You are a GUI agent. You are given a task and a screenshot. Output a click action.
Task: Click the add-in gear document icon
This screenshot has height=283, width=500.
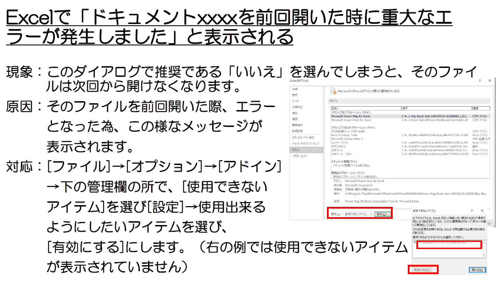click(333, 91)
